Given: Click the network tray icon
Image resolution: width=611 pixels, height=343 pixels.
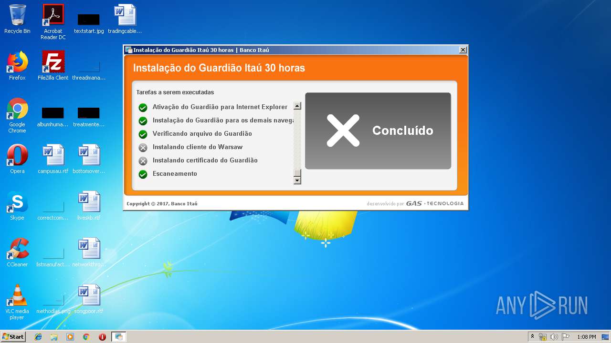Looking at the screenshot, I should click(x=543, y=337).
